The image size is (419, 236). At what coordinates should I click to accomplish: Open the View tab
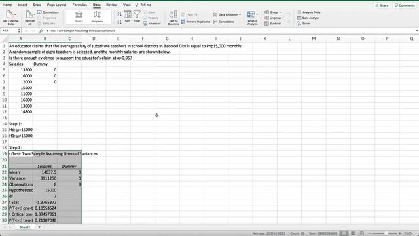[127, 5]
